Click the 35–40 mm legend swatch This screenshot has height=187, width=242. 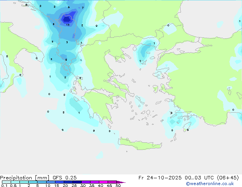tap(94, 182)
